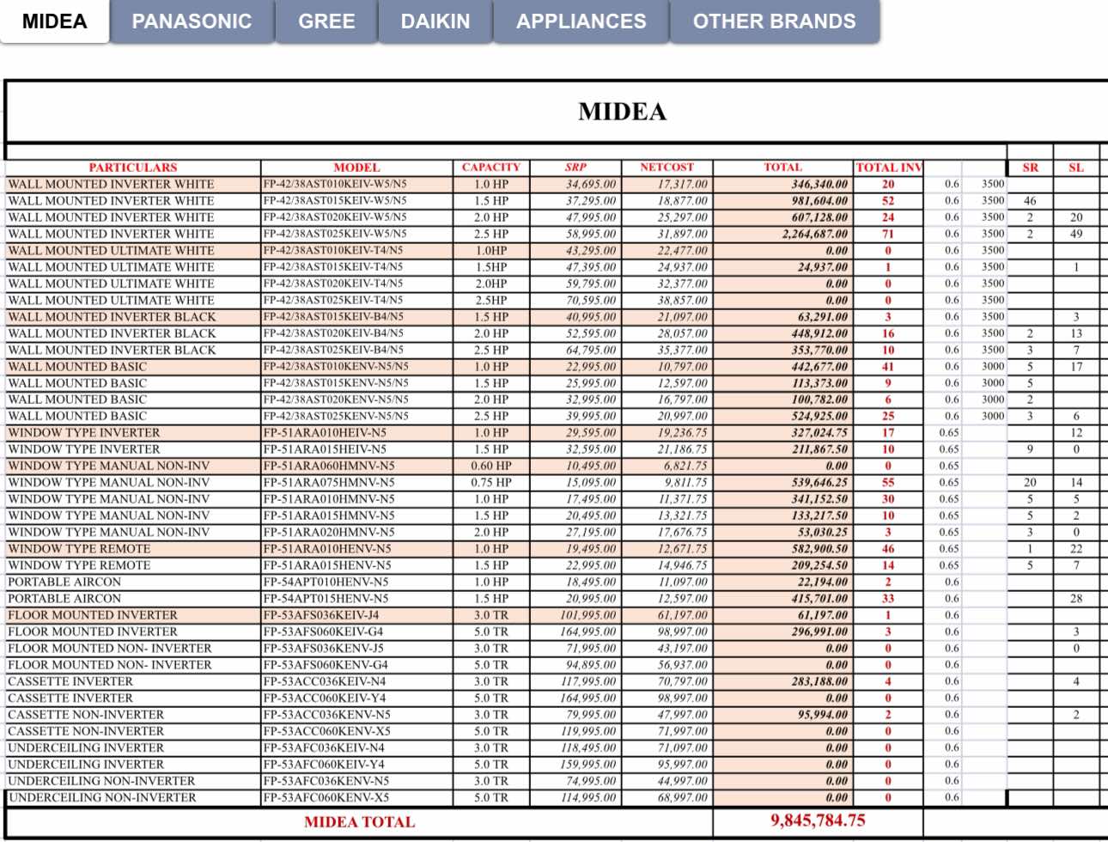Click model cell FP-42/38AST015KEIV-W5/N5

click(356, 200)
